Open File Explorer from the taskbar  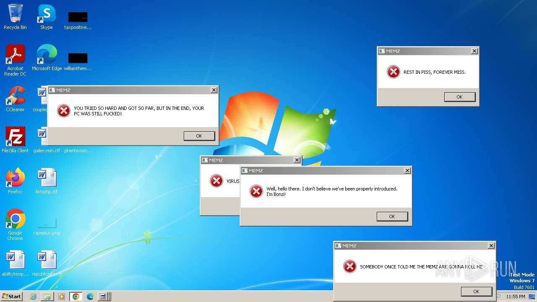(47, 297)
